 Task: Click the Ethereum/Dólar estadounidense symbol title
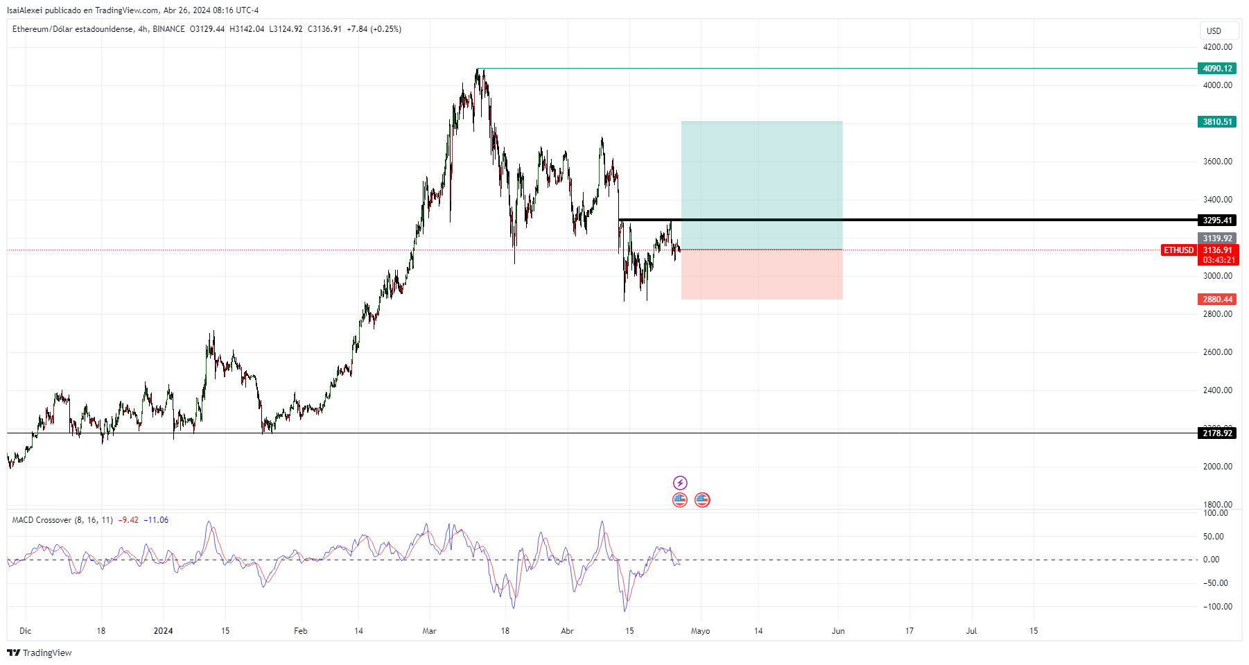72,29
